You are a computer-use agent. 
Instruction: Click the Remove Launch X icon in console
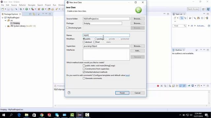(162, 86)
